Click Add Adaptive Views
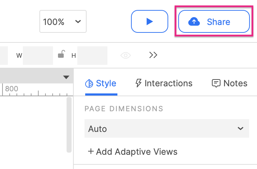Image resolution: width=257 pixels, height=169 pixels. [133, 152]
